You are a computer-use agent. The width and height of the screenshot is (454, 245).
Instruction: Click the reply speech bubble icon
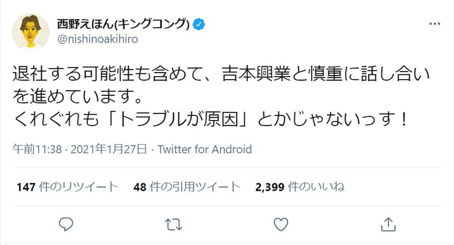(67, 224)
